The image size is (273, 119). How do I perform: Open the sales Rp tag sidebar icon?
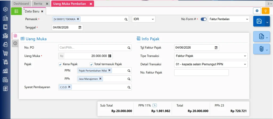5,45
